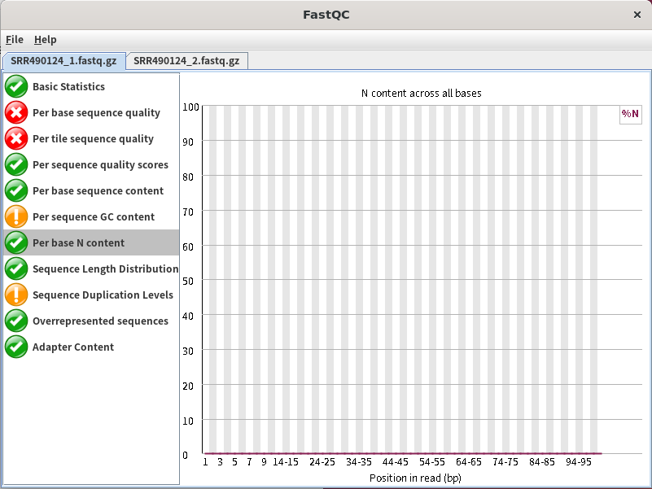This screenshot has width=652, height=489.
Task: Click the green check icon for Overrepresented sequences
Action: pyautogui.click(x=16, y=321)
